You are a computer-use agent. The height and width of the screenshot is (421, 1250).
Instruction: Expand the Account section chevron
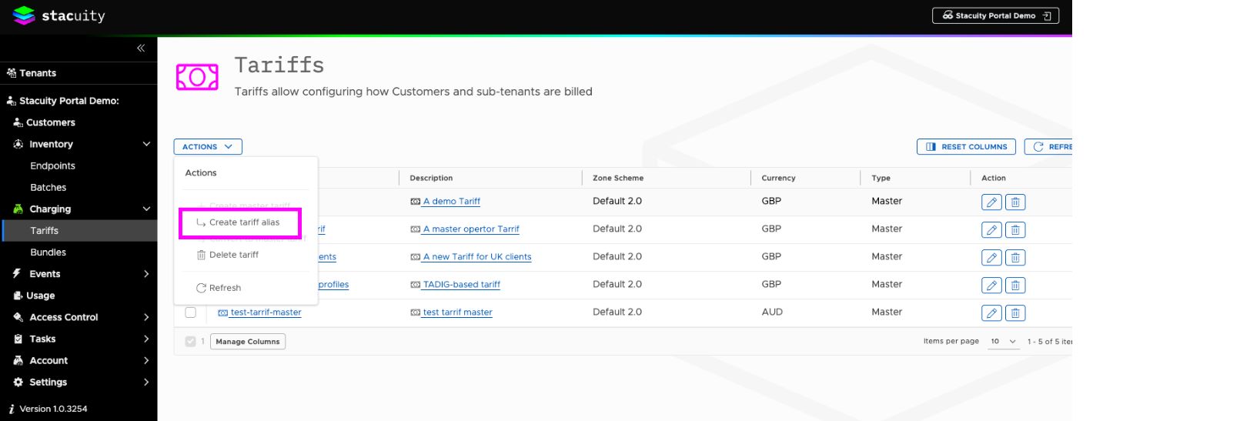[146, 360]
